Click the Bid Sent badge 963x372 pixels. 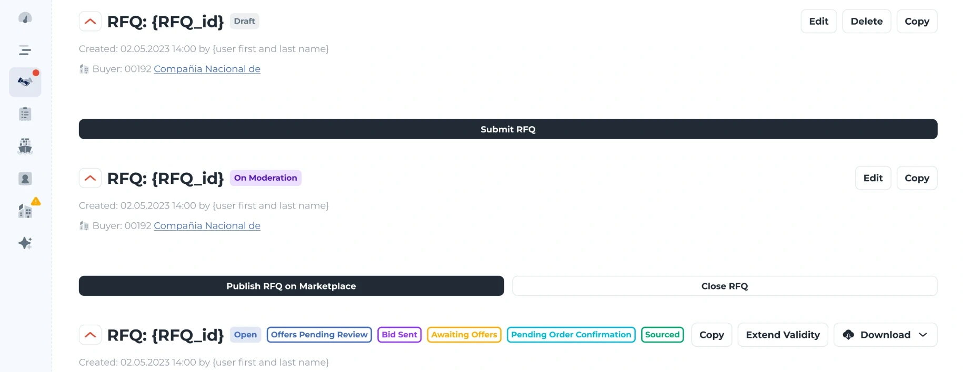coord(399,335)
